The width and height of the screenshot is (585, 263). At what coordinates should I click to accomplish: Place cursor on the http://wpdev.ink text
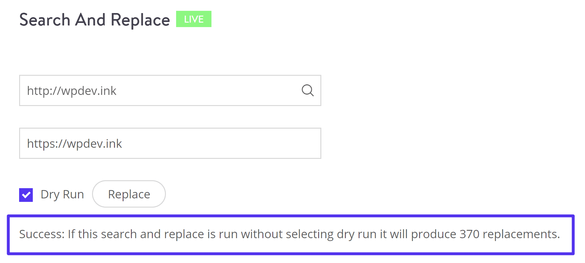pyautogui.click(x=72, y=91)
